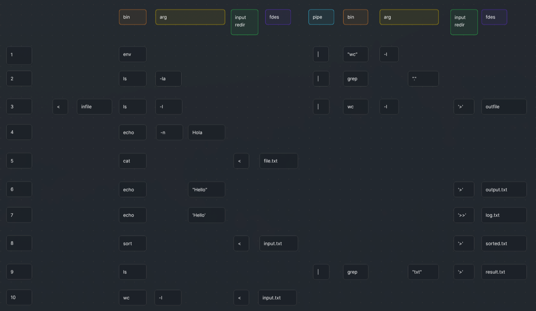Image resolution: width=536 pixels, height=311 pixels.
Task: Select the double-quoted "Hello" node
Action: click(206, 190)
